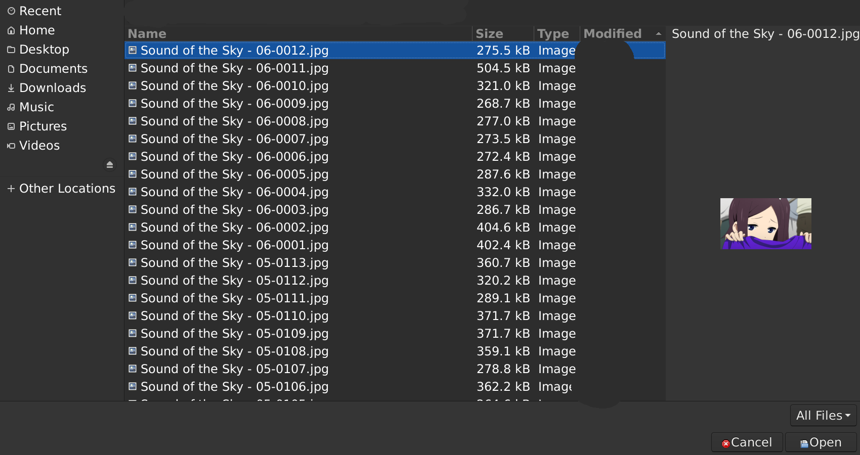Open the All Files filter dropdown
860x455 pixels.
click(823, 416)
